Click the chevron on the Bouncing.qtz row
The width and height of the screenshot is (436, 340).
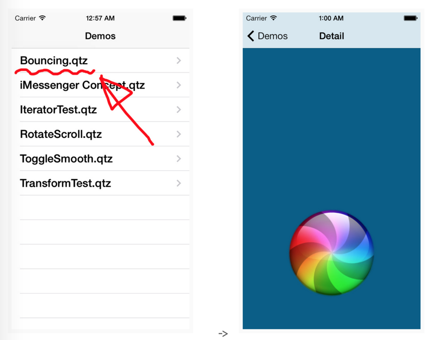179,61
